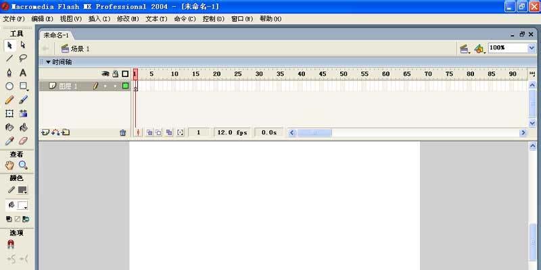The width and height of the screenshot is (541, 270).
Task: Select layer 1 (图层 1) row
Action: [85, 86]
